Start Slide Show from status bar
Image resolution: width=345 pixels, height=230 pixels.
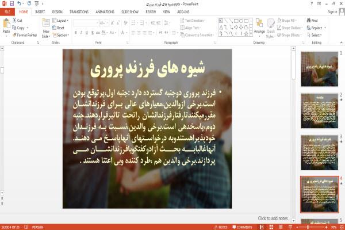[x=290, y=227]
